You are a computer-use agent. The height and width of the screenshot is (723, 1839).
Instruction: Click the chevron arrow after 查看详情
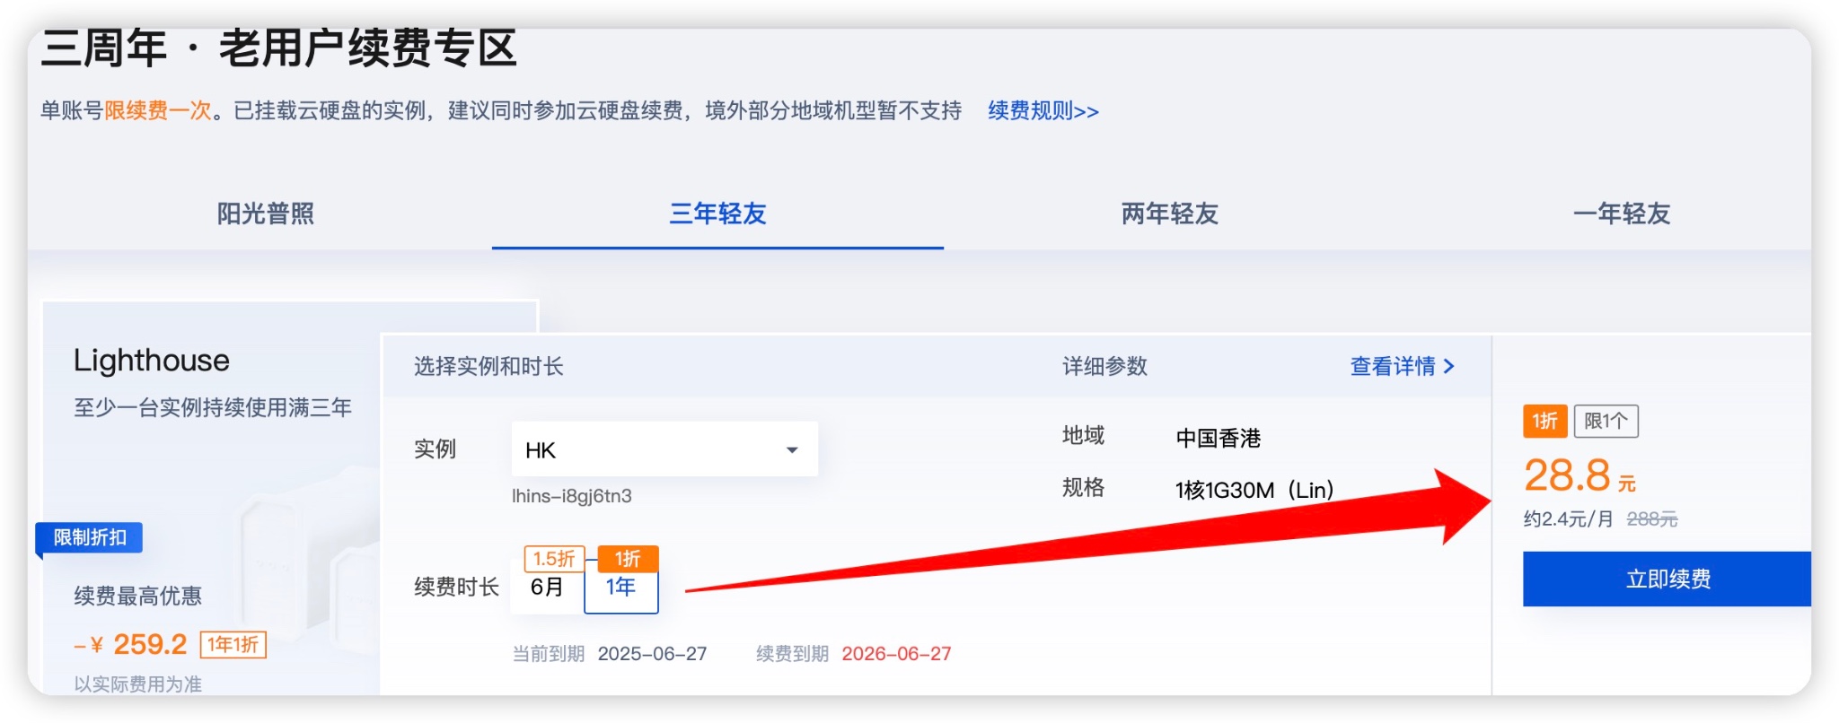(1448, 366)
